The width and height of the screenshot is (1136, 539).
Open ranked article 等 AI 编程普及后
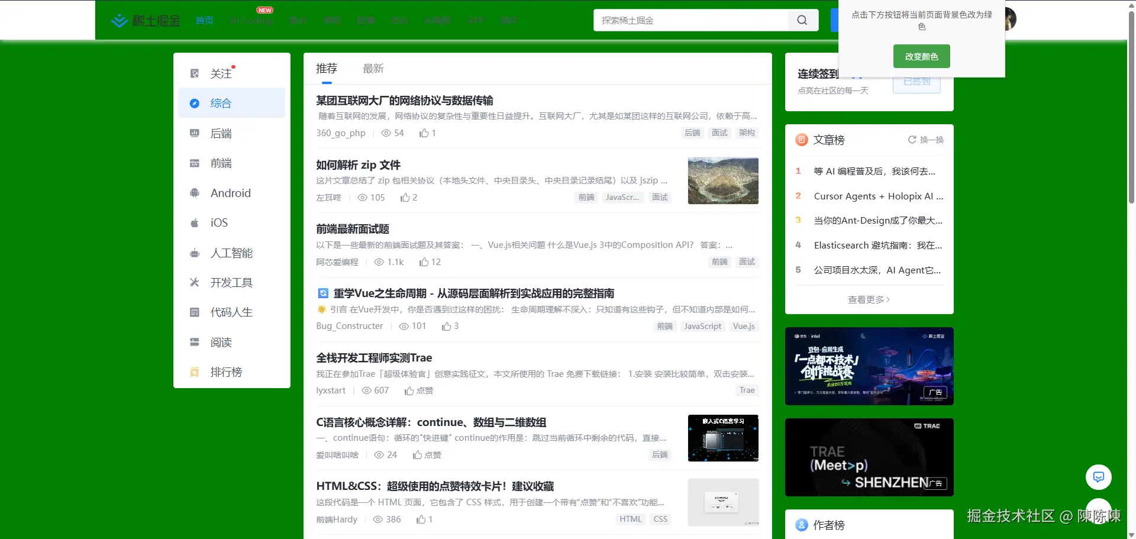coord(874,171)
